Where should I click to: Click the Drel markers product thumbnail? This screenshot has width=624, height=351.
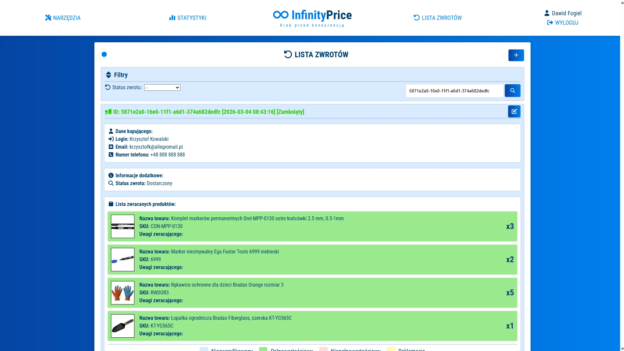coord(123,226)
